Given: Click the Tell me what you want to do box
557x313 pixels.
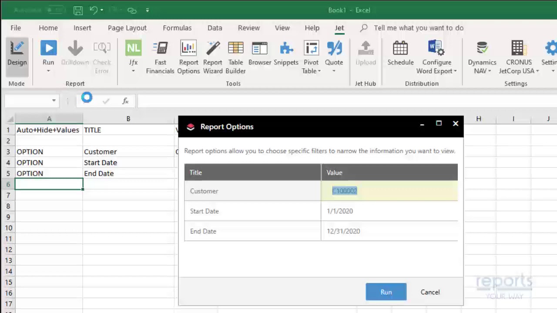Looking at the screenshot, I should coord(419,28).
